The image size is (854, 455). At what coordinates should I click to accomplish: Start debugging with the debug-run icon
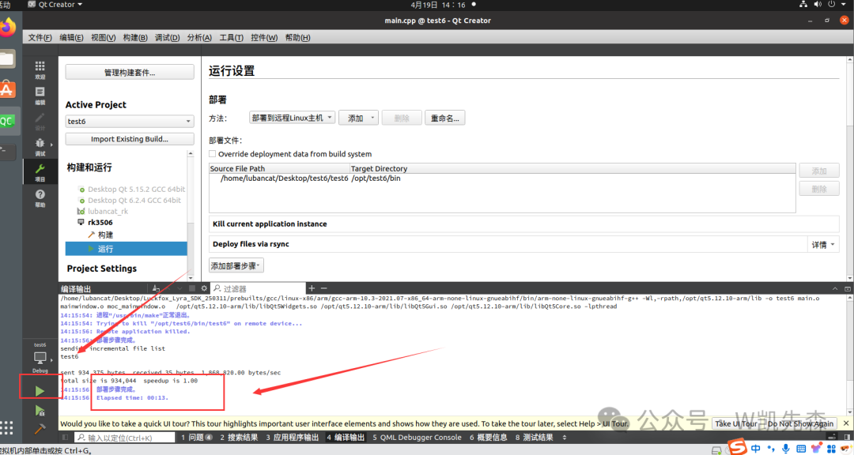pos(40,411)
